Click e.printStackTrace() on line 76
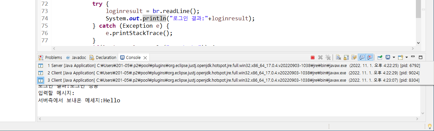The height and width of the screenshot is (131, 434). click(x=139, y=33)
